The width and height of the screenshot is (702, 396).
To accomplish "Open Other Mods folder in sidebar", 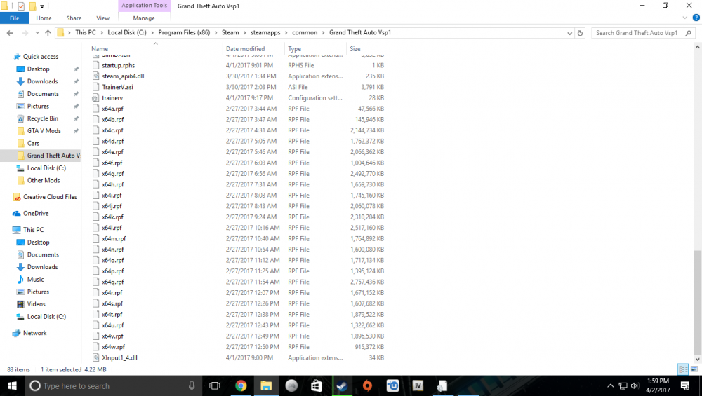I will (44, 181).
